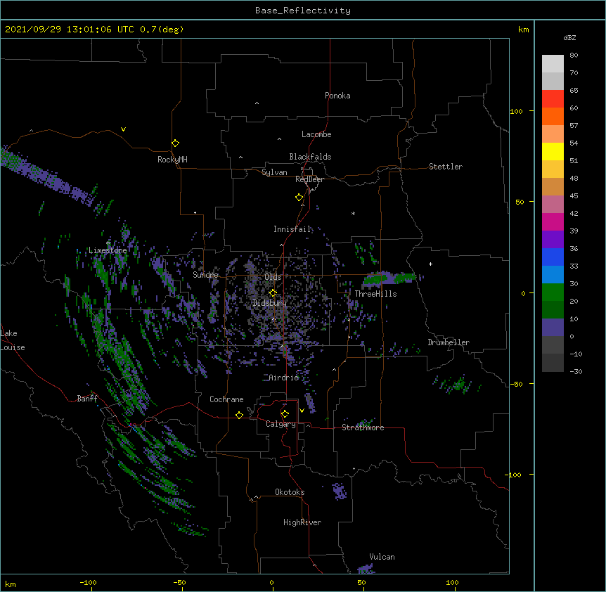This screenshot has height=592, width=606.
Task: Click the echo cluster south of Drumheller
Action: point(456,384)
